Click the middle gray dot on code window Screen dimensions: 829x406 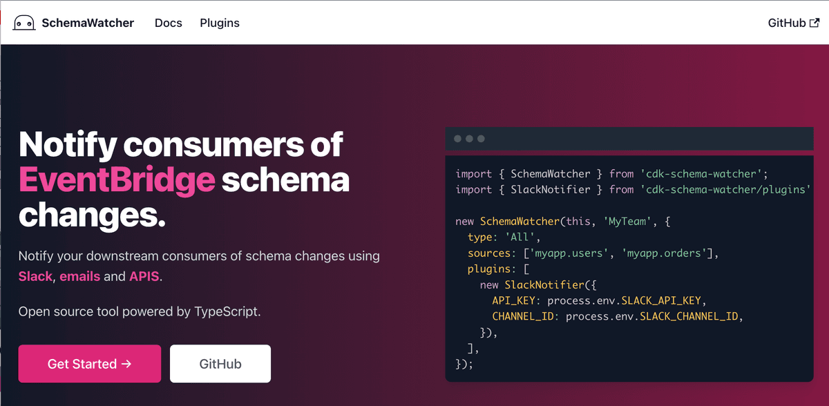(x=469, y=138)
